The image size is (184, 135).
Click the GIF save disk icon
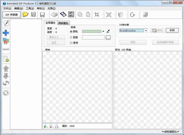tap(33, 14)
